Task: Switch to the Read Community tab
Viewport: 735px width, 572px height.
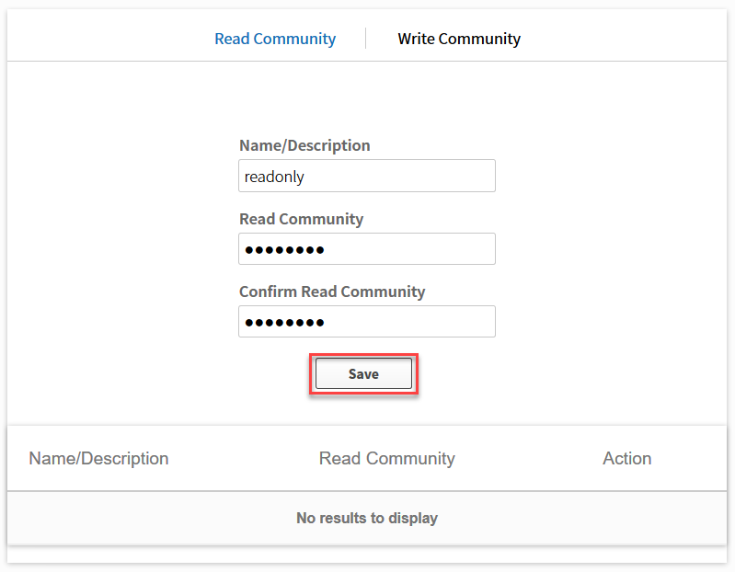Action: (275, 39)
